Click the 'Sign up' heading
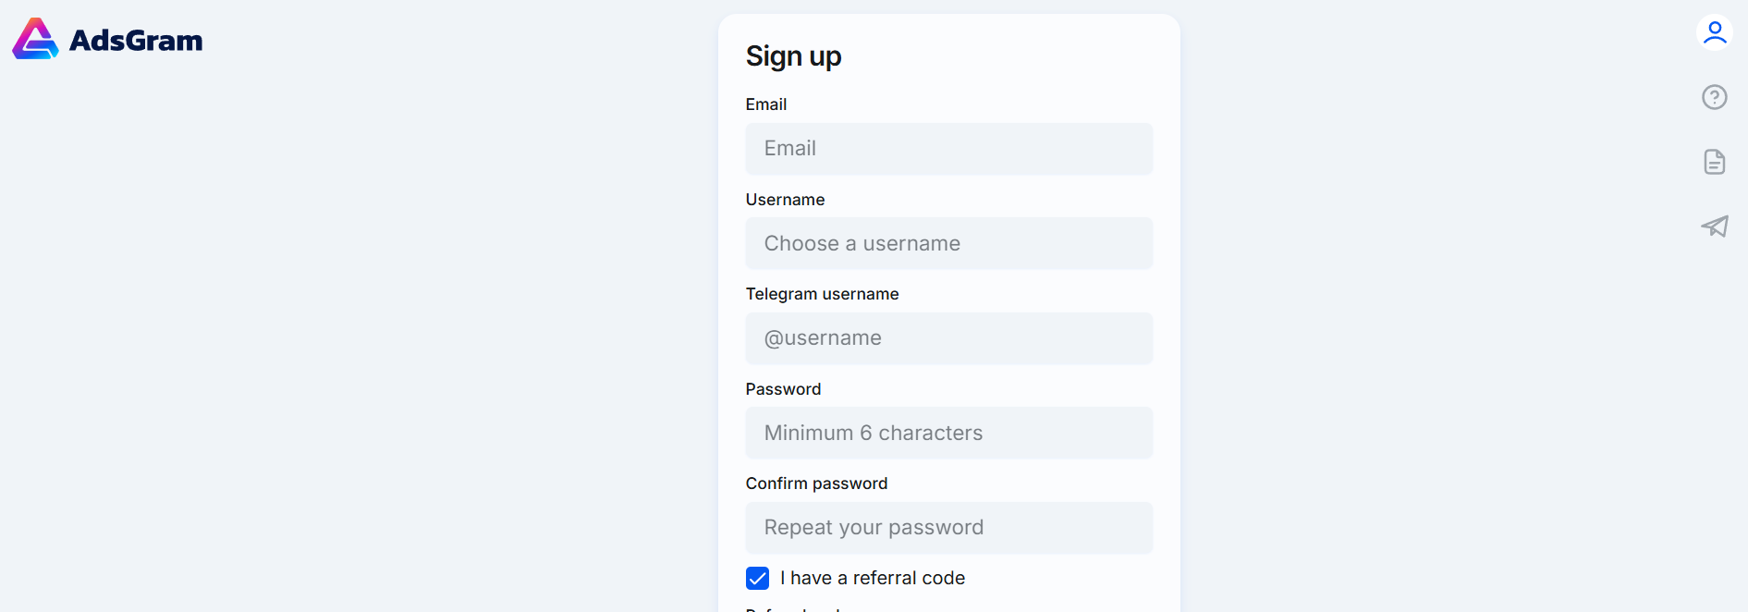The image size is (1748, 612). [793, 56]
